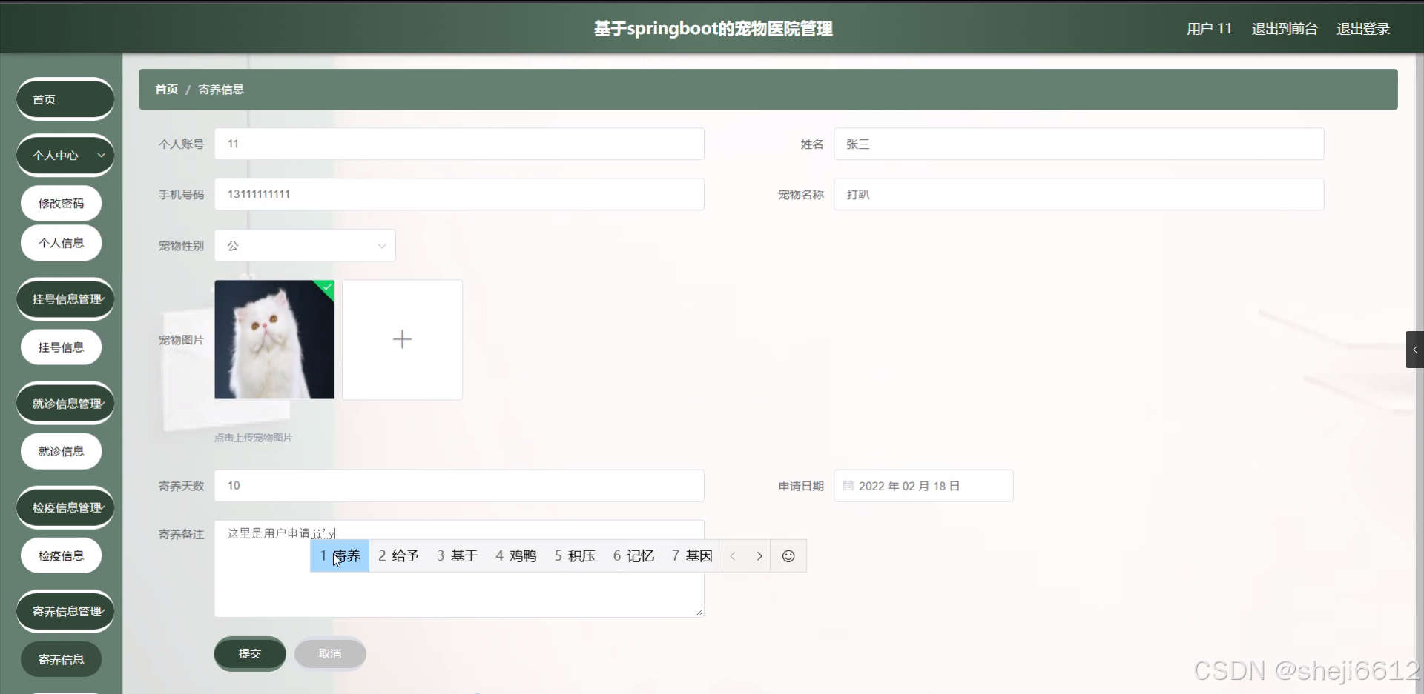Viewport: 1424px width, 694px height.
Task: Open the 宠物性别 gender dropdown
Action: 304,245
